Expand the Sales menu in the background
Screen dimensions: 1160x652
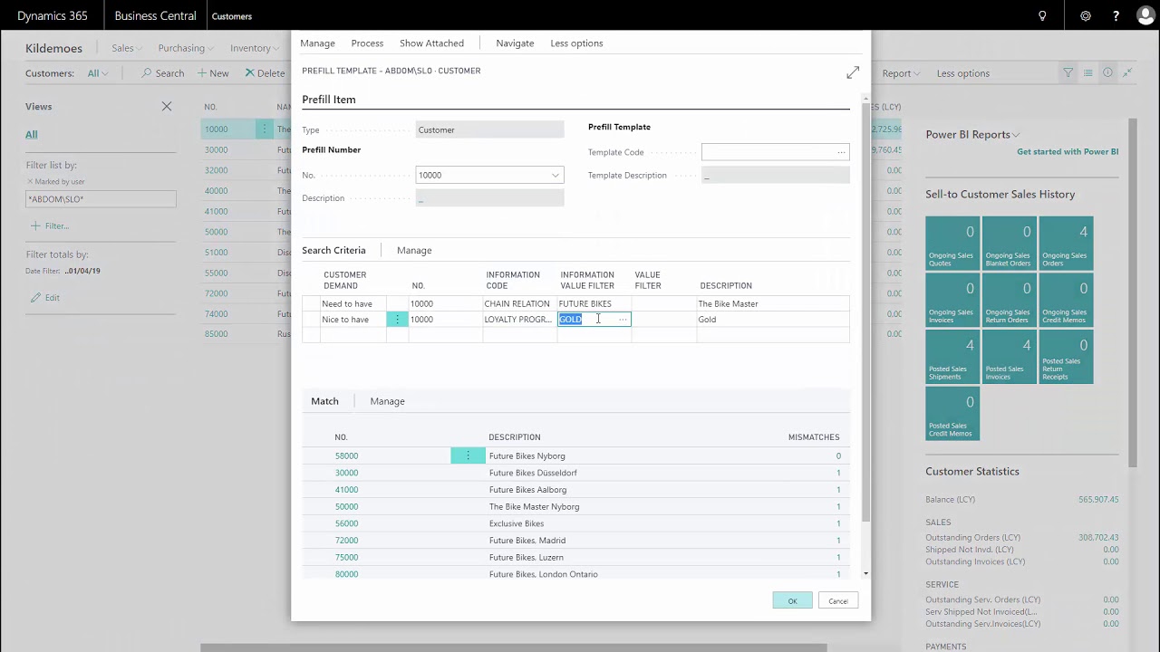pos(126,48)
